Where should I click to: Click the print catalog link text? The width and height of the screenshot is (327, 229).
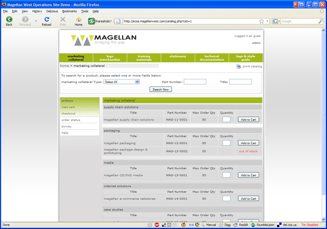(x=252, y=66)
